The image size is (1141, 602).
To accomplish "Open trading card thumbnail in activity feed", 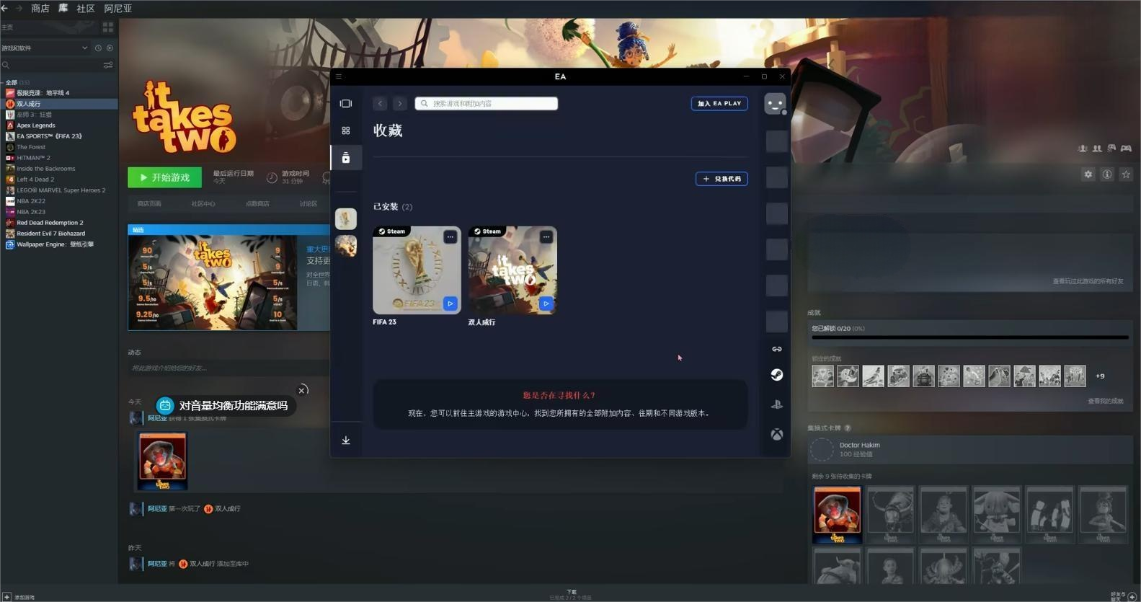I will [162, 461].
